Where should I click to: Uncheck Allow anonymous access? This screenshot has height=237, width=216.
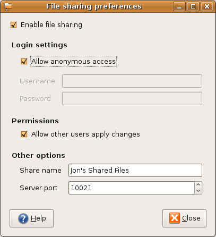(x=24, y=61)
